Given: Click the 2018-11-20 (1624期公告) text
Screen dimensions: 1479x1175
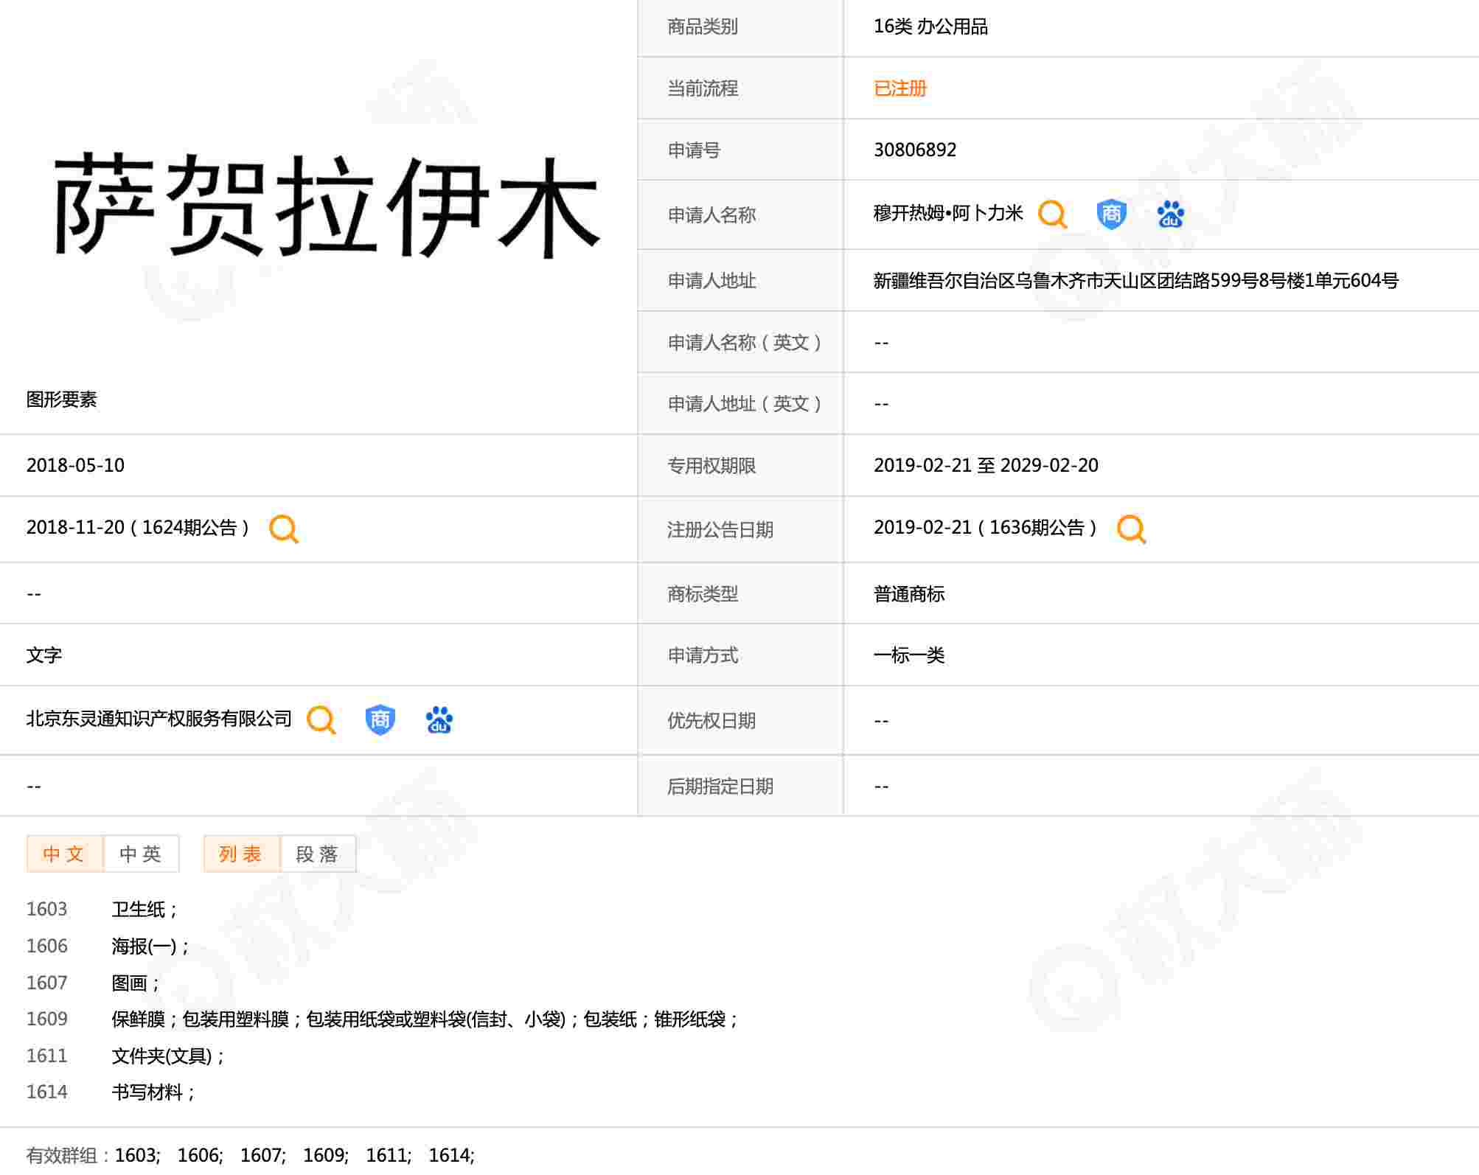Looking at the screenshot, I should click(138, 528).
